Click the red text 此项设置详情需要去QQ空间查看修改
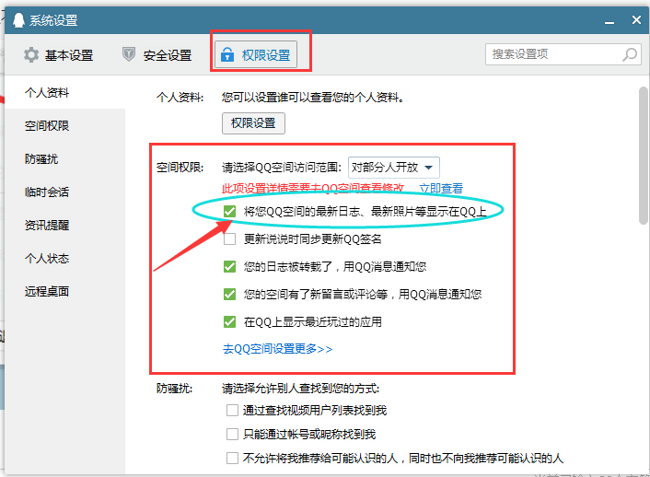The height and width of the screenshot is (477, 650). pos(313,189)
